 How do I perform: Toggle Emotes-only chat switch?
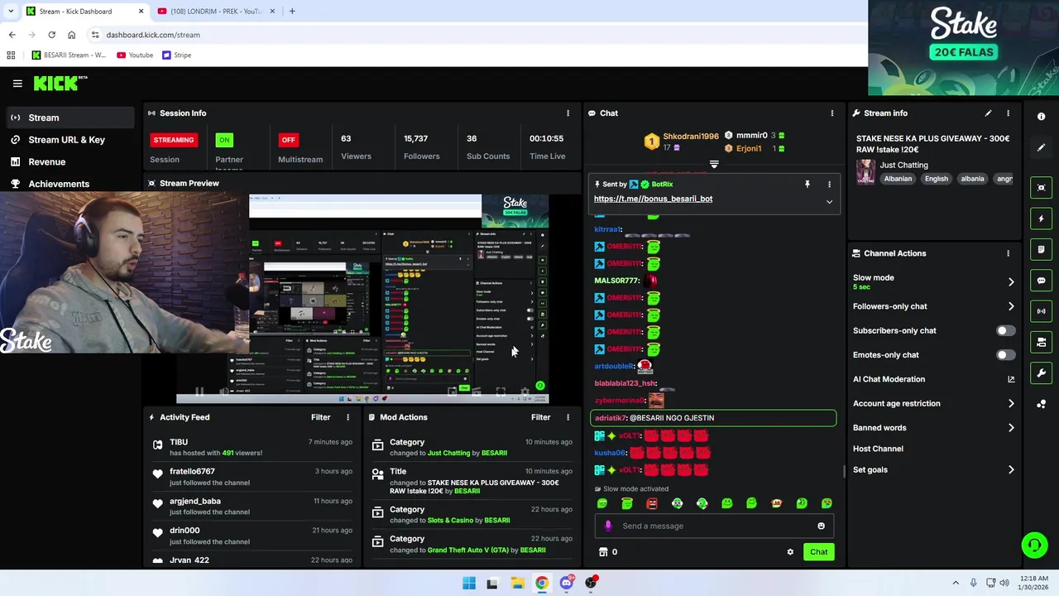pyautogui.click(x=1004, y=355)
